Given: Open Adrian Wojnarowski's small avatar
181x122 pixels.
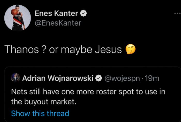Looking at the screenshot, I should [15, 78].
